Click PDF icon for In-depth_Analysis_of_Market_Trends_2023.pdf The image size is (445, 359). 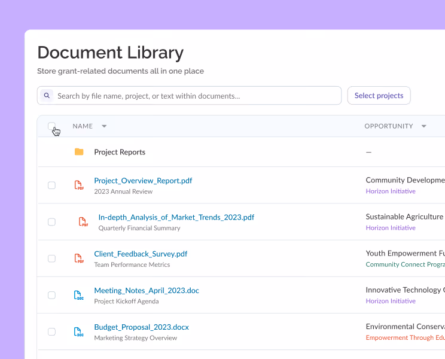(83, 221)
